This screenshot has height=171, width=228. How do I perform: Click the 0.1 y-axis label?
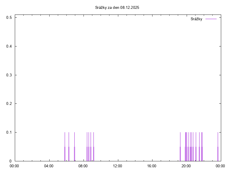[x=9, y=133]
